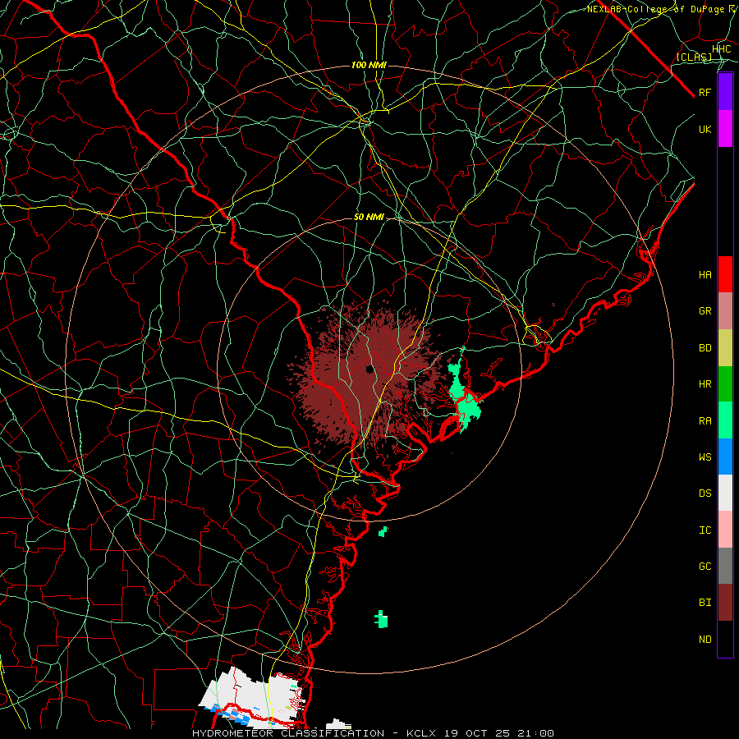The image size is (739, 739).
Task: Click the ND black legend swatch
Action: pos(725,639)
